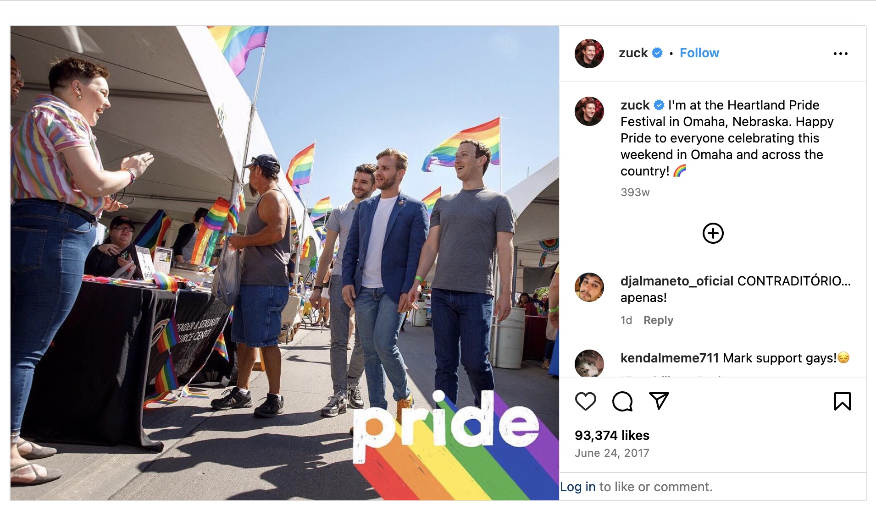Save post using bookmark icon
This screenshot has height=526, width=876.
click(x=842, y=401)
